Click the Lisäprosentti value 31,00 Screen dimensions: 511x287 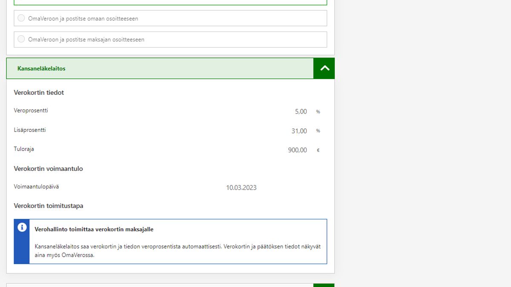[x=299, y=131]
